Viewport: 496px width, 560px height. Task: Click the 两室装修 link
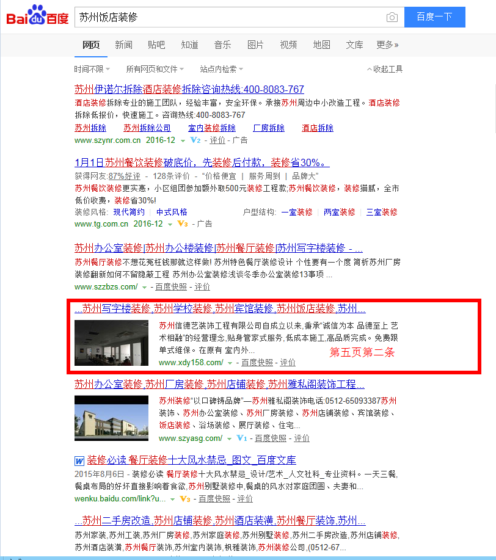(340, 212)
